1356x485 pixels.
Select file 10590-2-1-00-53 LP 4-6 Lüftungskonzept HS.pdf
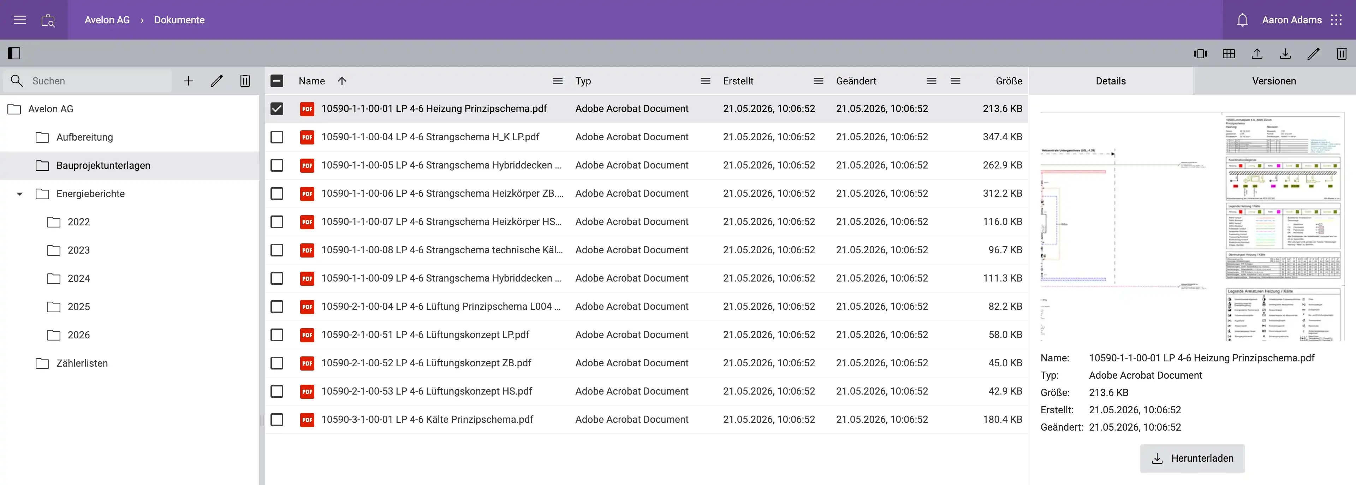[426, 391]
